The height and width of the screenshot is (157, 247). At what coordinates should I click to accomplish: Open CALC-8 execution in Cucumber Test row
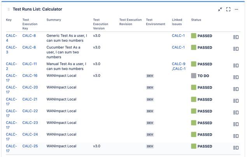point(29,48)
